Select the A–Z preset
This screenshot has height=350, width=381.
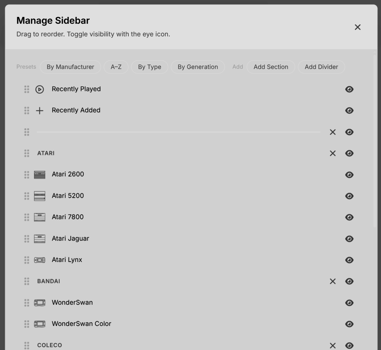pyautogui.click(x=116, y=67)
